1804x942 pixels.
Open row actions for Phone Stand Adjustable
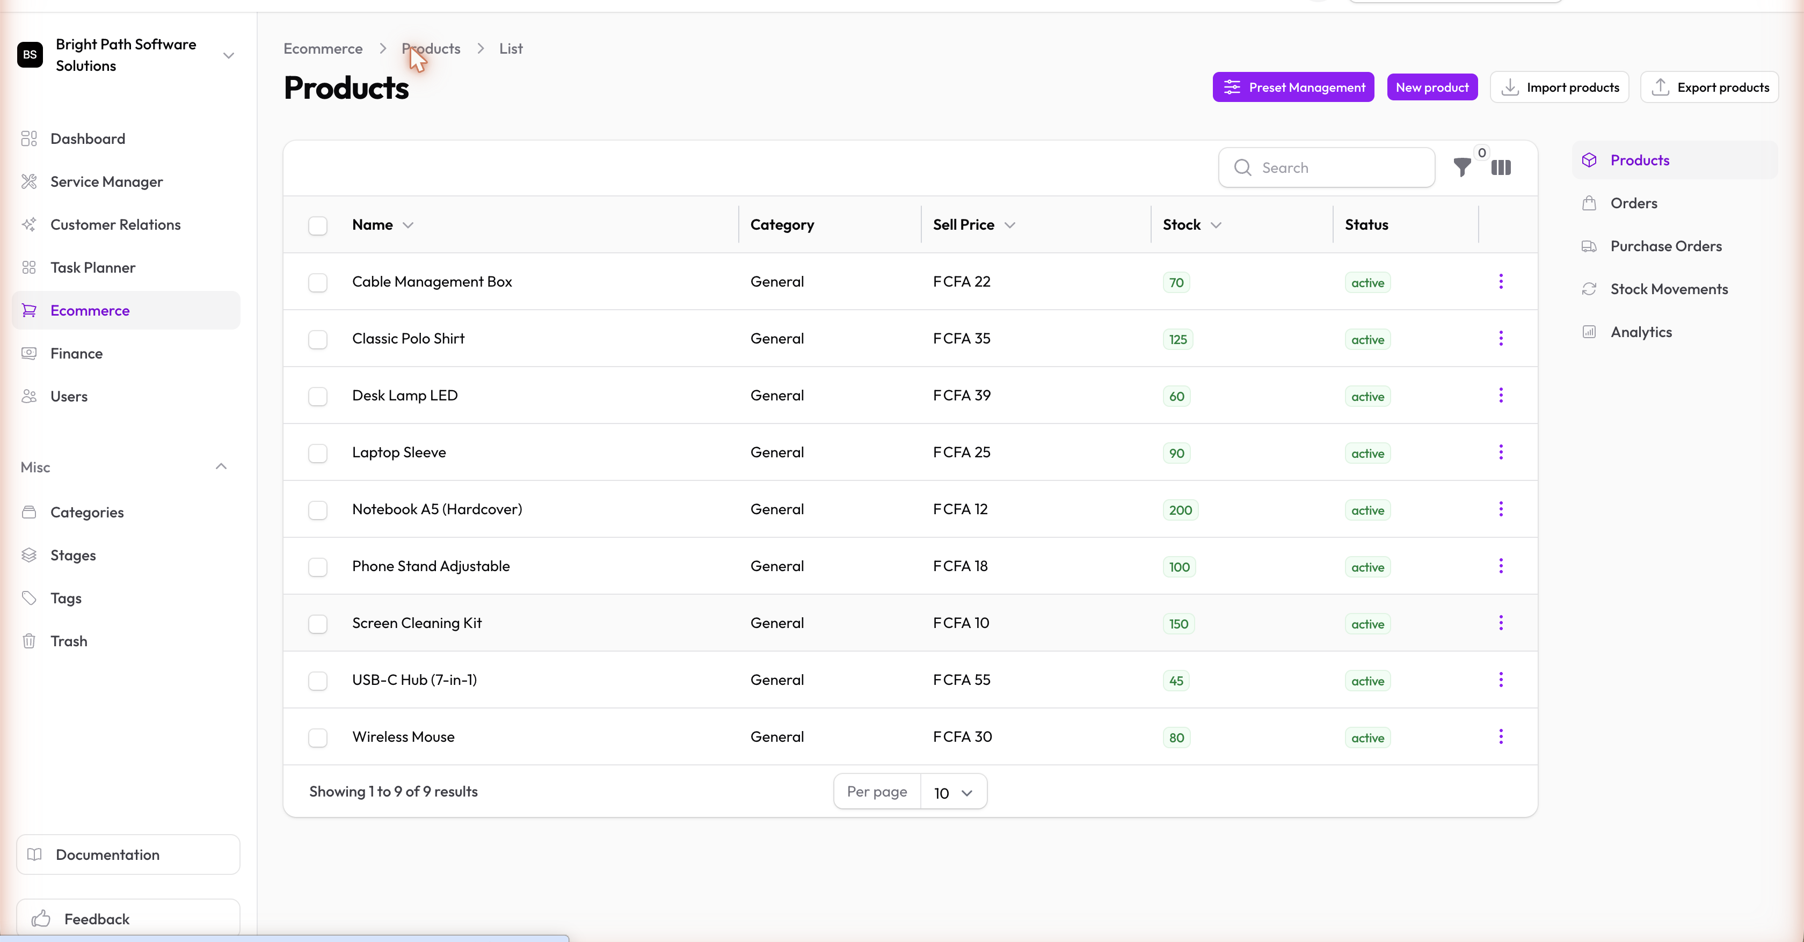[1501, 566]
